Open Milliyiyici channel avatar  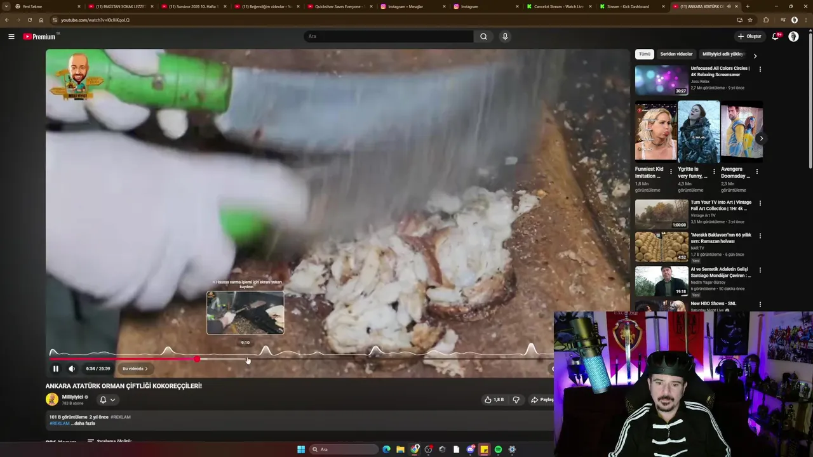point(52,399)
